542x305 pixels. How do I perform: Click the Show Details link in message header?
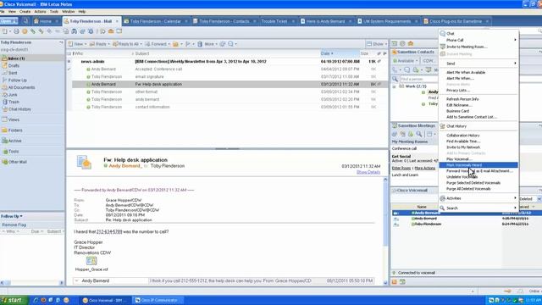pyautogui.click(x=368, y=172)
